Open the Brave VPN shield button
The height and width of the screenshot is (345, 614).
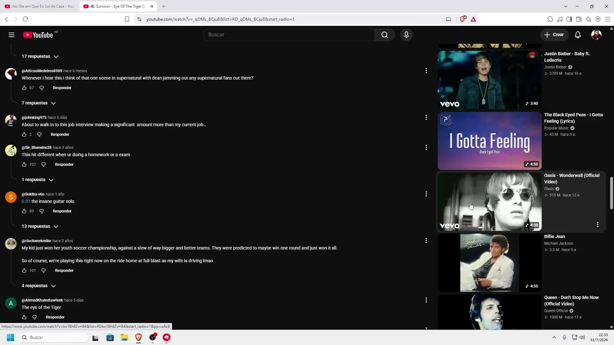point(598,19)
